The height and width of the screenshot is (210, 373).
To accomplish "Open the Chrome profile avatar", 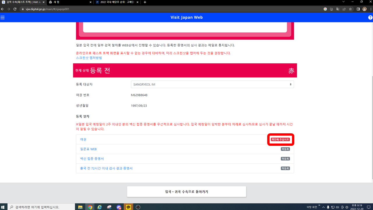I will (x=365, y=9).
